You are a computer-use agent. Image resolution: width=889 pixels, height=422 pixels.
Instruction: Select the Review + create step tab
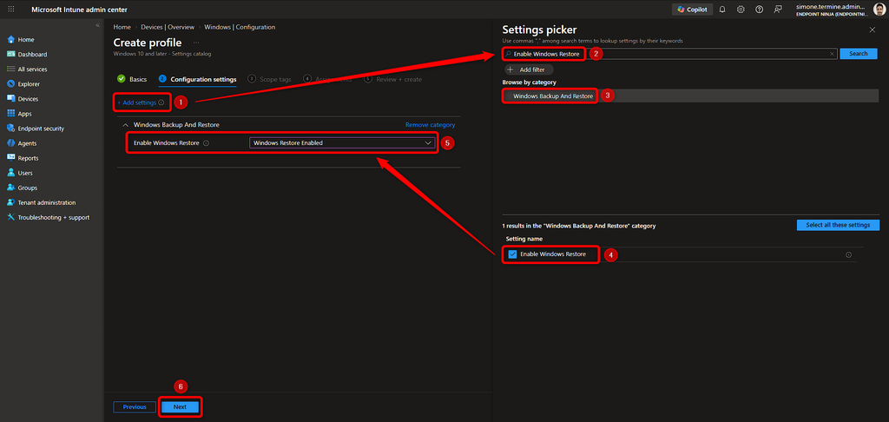[393, 79]
